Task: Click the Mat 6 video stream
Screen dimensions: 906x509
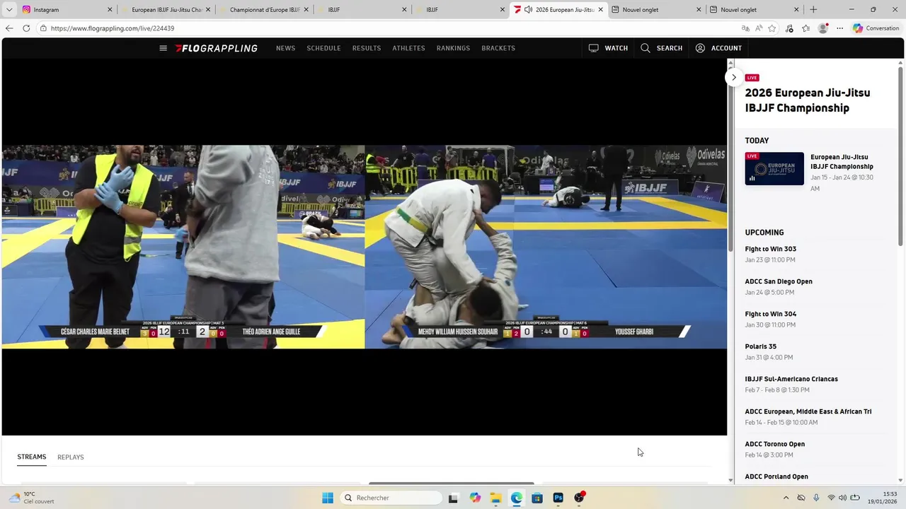Action: point(546,247)
